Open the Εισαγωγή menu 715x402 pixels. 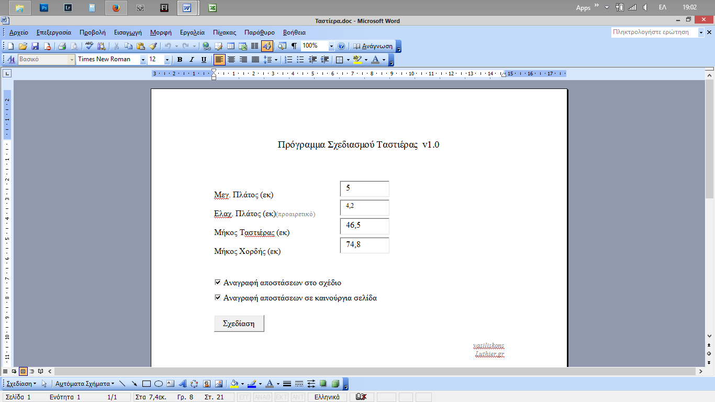[x=128, y=32]
